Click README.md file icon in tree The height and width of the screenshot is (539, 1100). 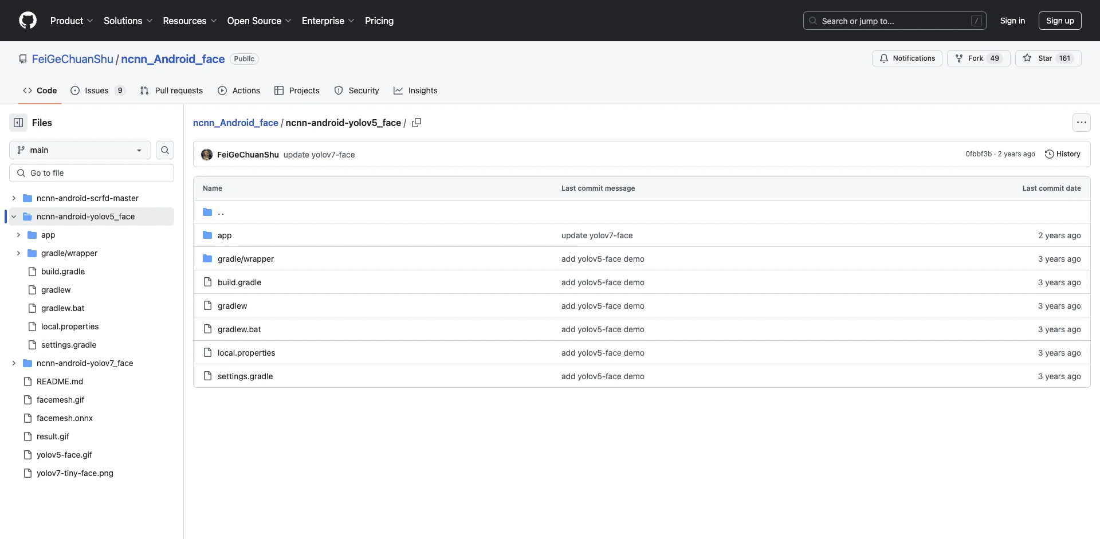pos(27,381)
